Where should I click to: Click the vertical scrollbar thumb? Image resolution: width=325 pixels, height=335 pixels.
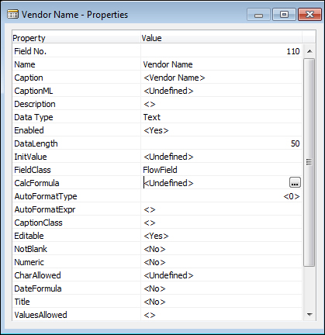[309, 162]
